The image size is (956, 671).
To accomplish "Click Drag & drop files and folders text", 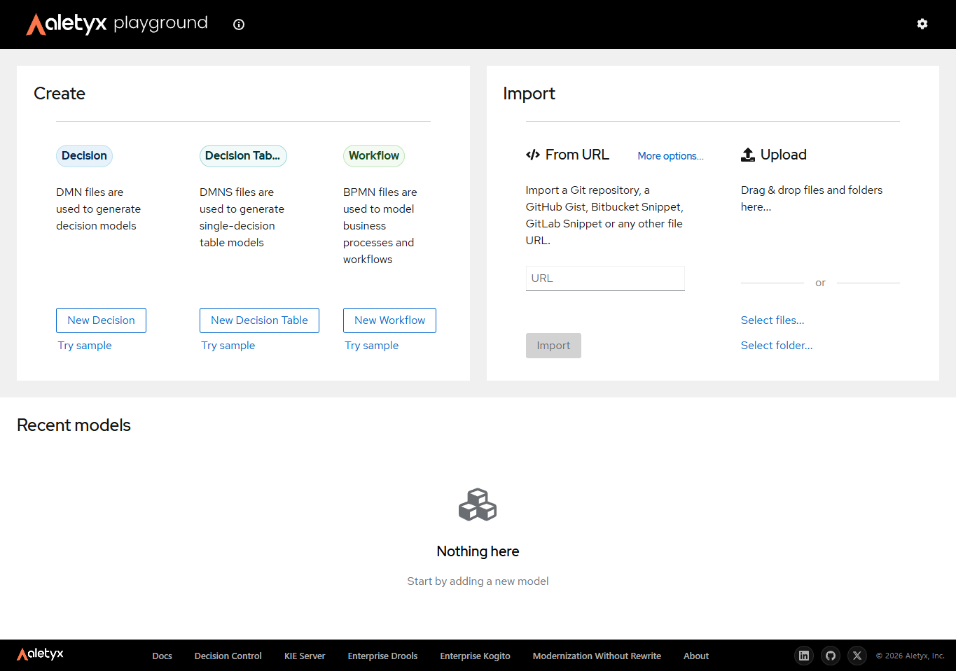I will 812,199.
